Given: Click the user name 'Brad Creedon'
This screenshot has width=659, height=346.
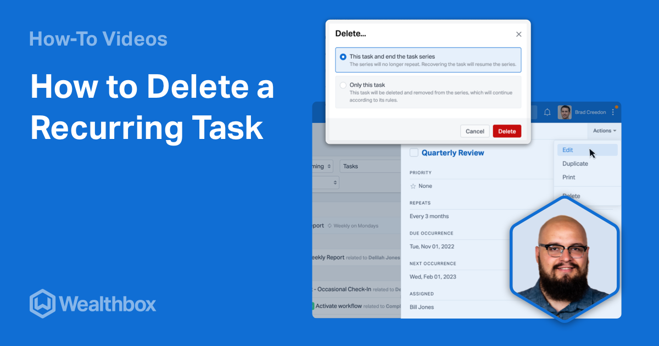Looking at the screenshot, I should pos(590,113).
